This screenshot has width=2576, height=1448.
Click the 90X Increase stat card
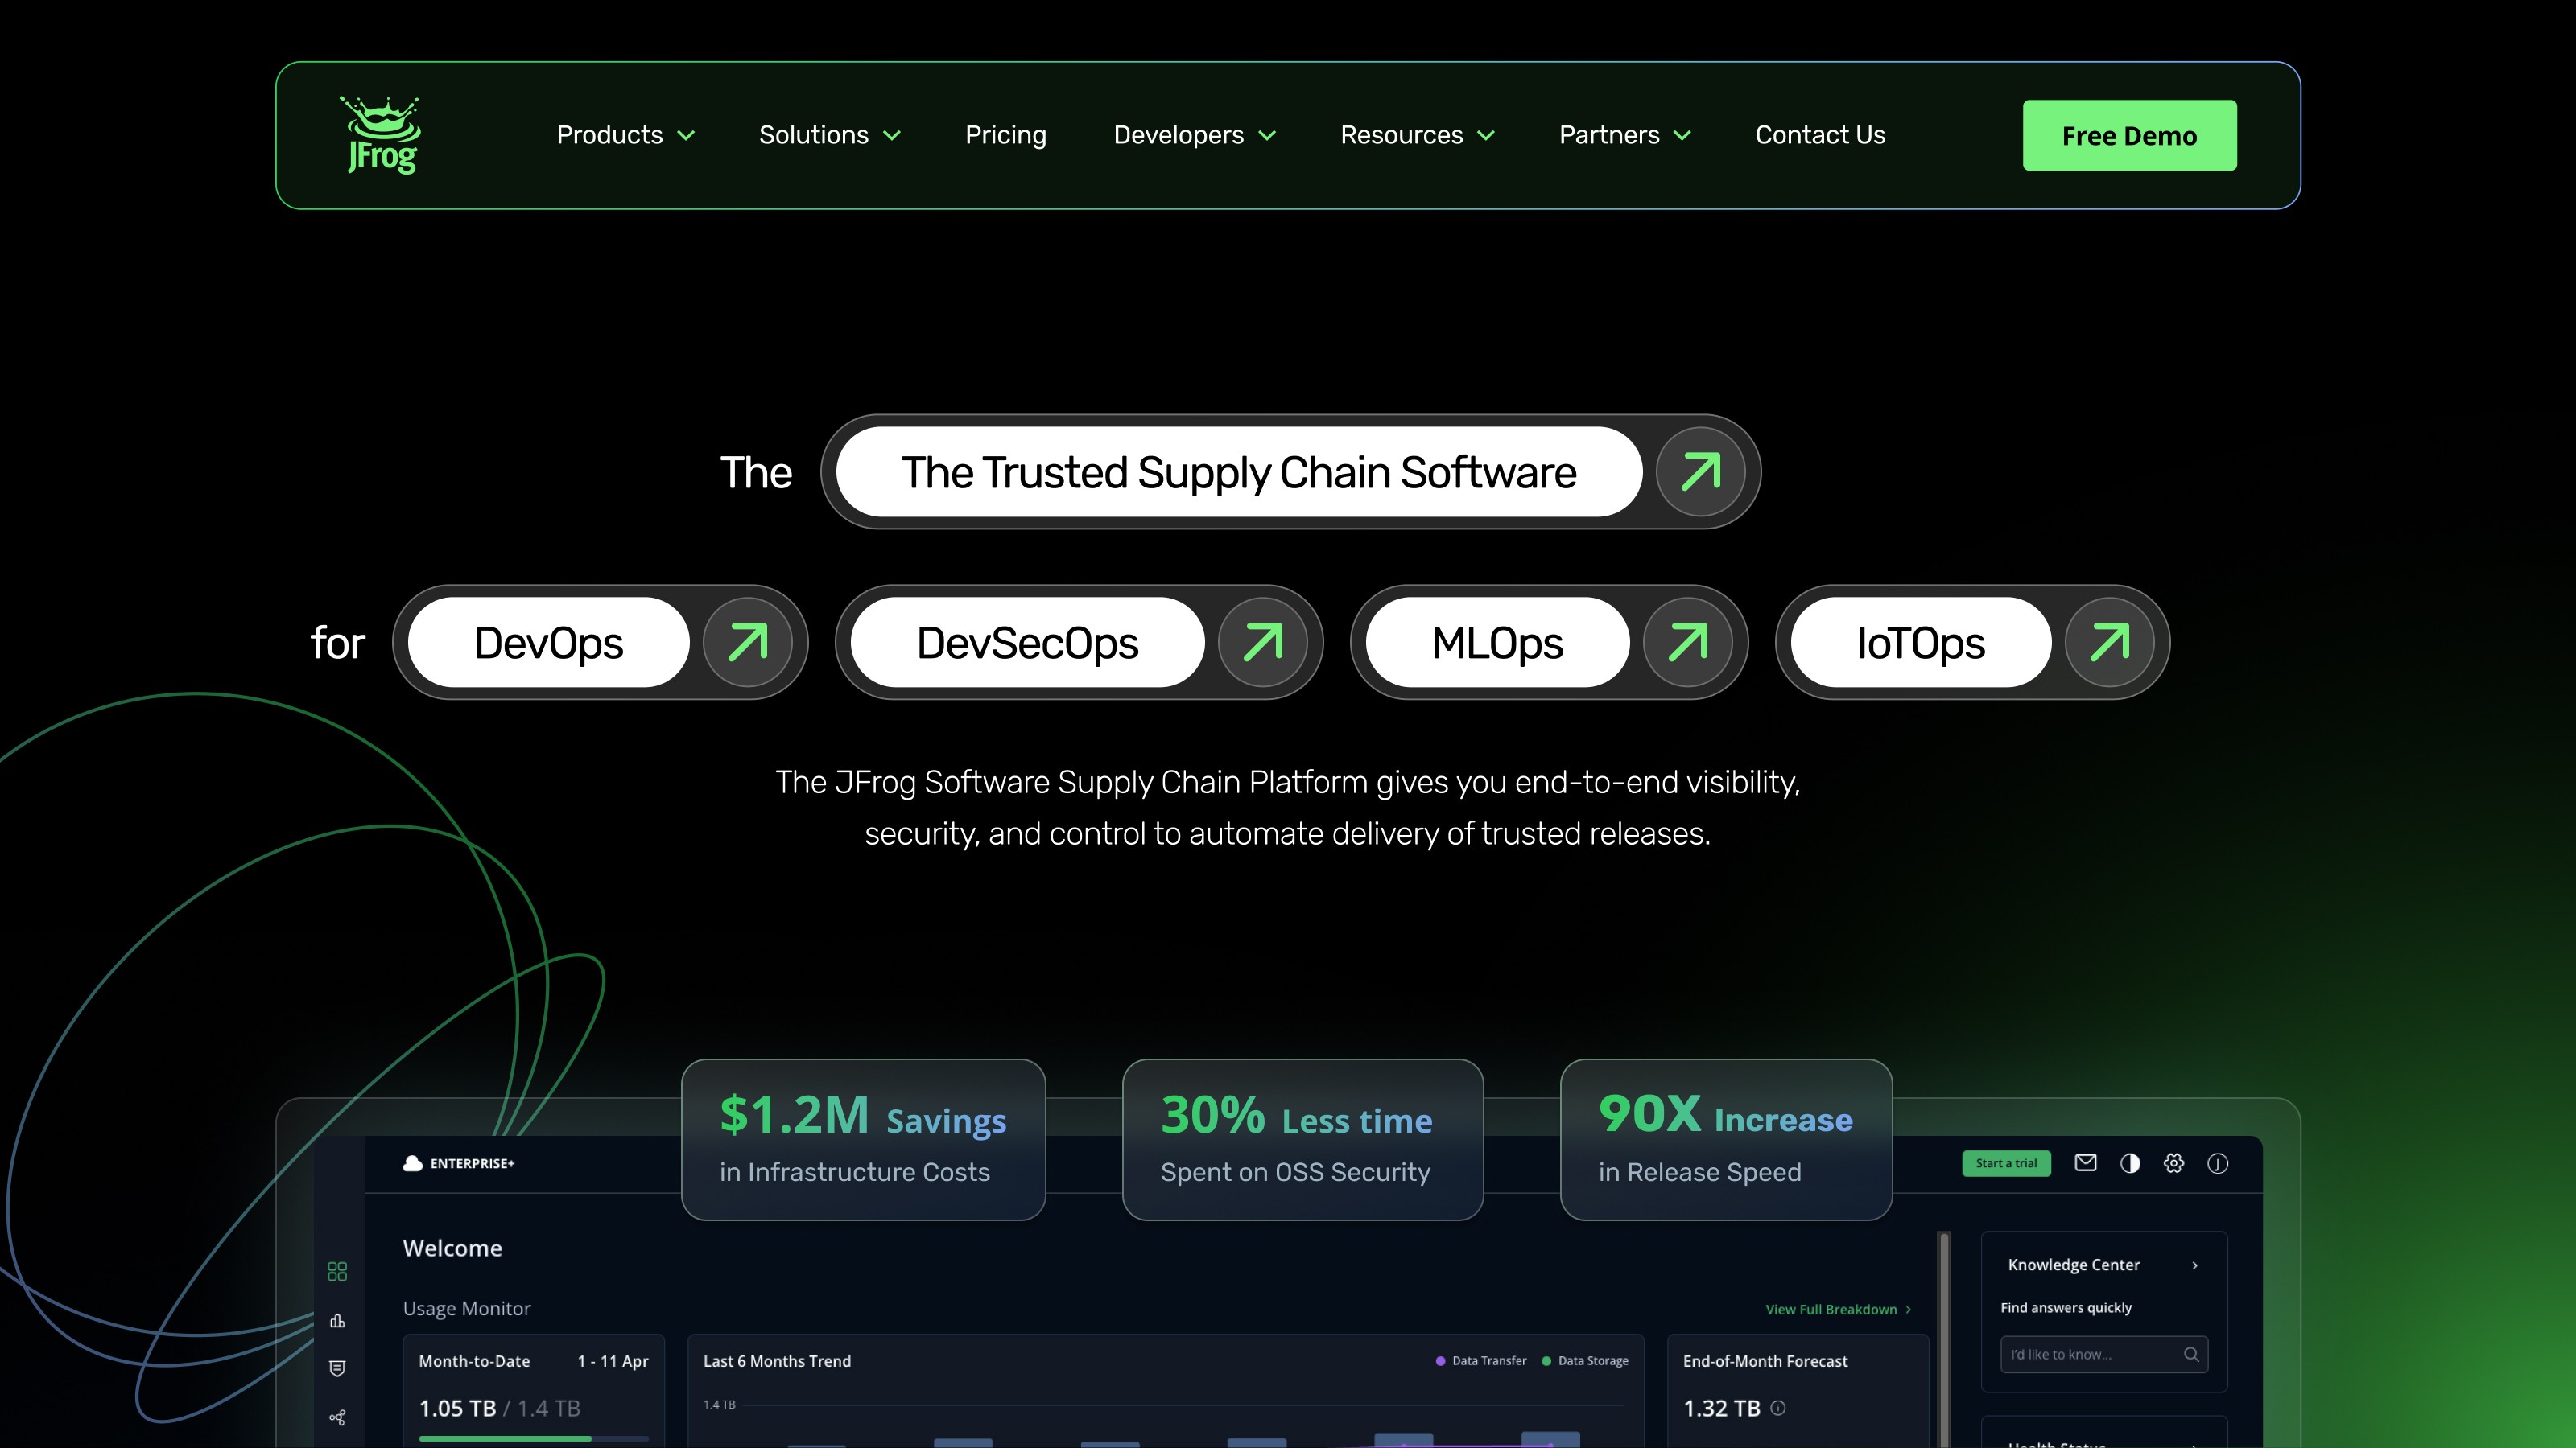[1726, 1139]
